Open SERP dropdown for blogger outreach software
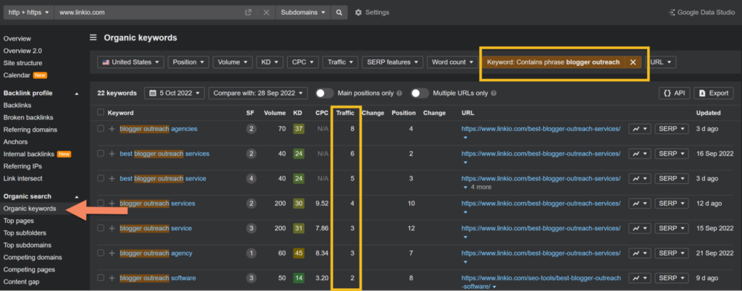This screenshot has height=291, width=742. coord(671,278)
